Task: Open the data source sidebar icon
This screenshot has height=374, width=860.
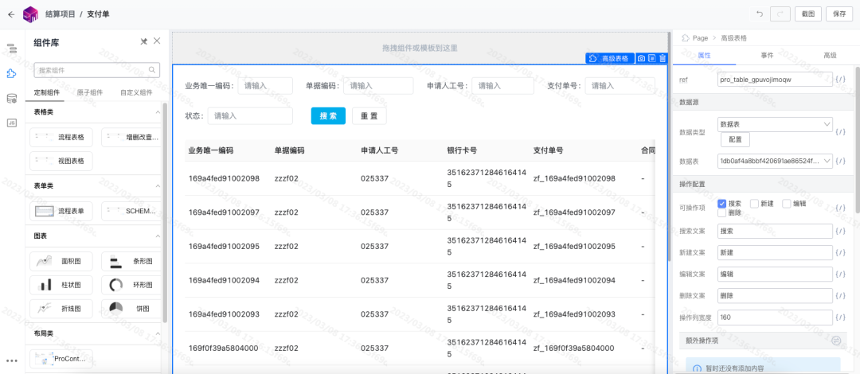Action: tap(11, 99)
